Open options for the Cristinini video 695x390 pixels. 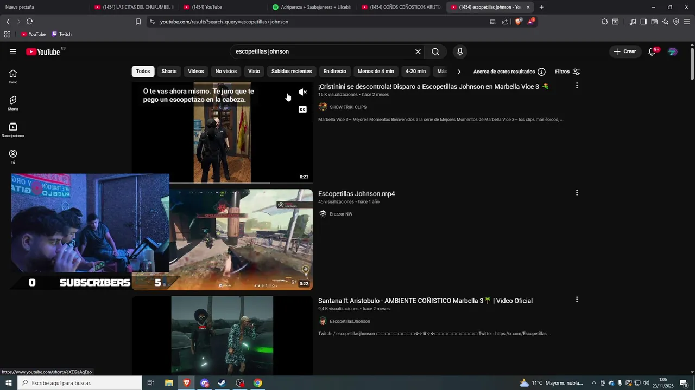click(x=577, y=86)
